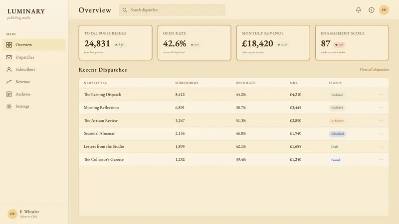Click the search magnifier icon

point(125,10)
